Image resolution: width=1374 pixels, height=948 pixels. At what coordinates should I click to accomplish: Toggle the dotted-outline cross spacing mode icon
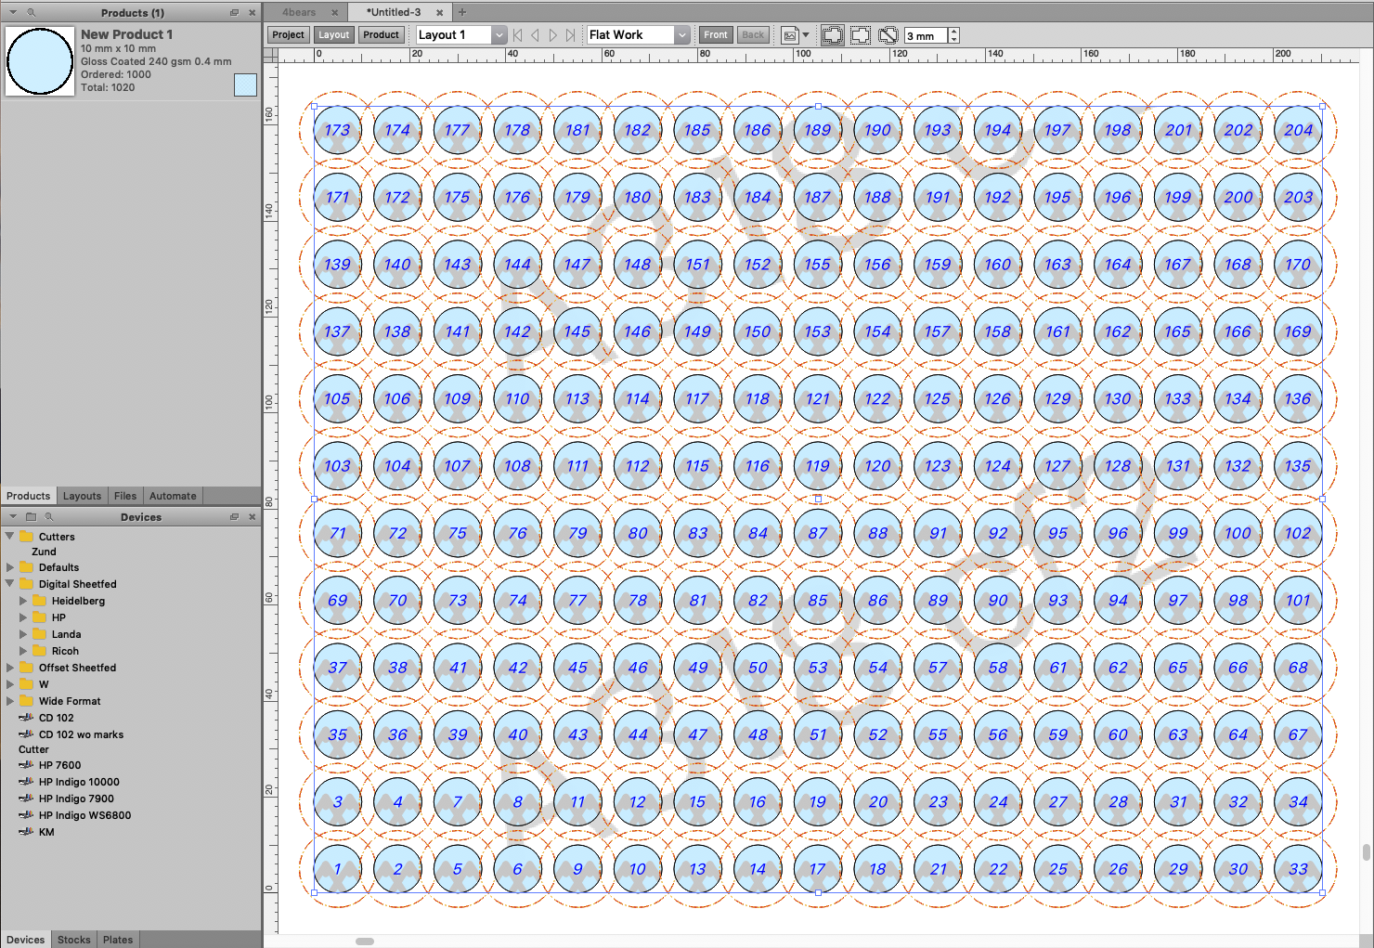click(861, 35)
